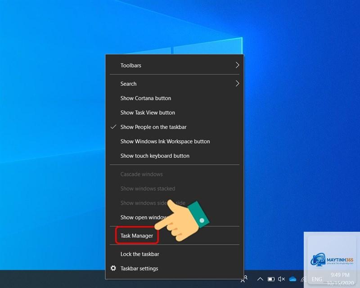Enable Show Windows Ink Workspace button
The image size is (360, 288).
pos(175,141)
